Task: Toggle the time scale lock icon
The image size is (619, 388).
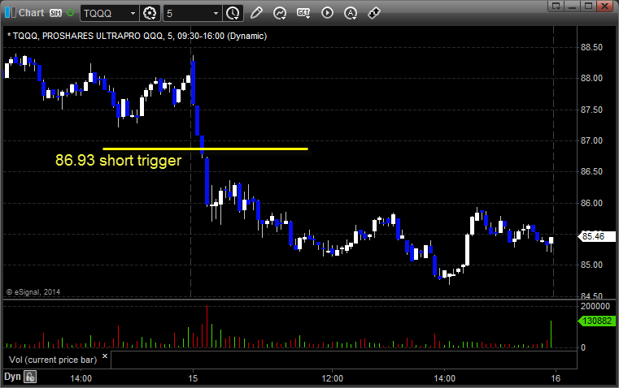Action: [30, 377]
